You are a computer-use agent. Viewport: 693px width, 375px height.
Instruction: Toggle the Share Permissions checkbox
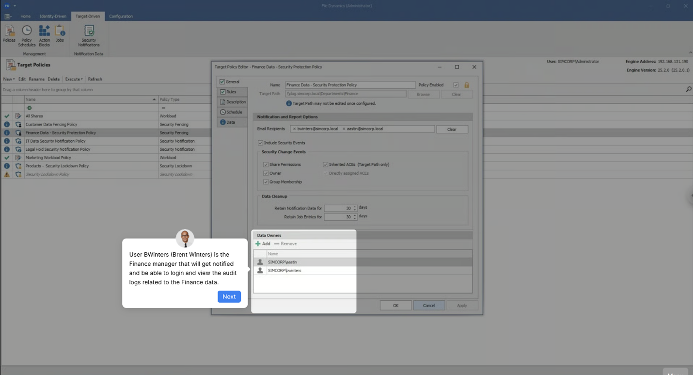coord(266,164)
